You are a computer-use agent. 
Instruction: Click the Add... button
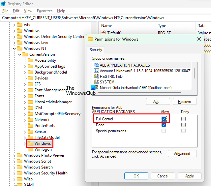pyautogui.click(x=158, y=102)
